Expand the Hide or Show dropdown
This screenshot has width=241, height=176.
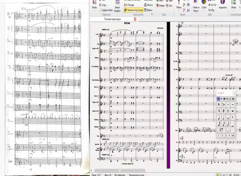[x=196, y=9]
